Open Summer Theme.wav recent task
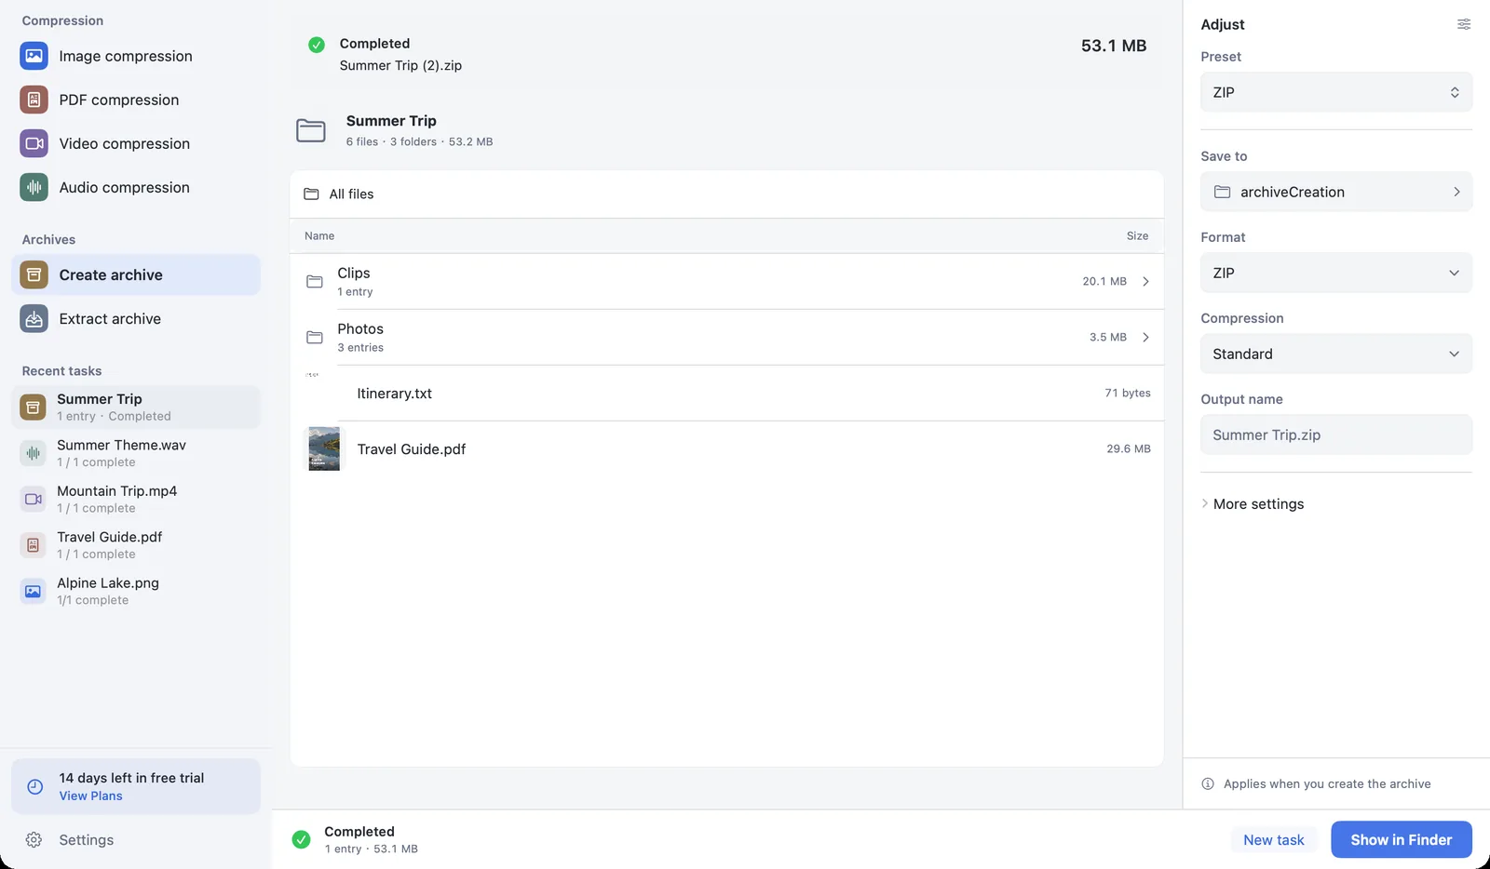 pyautogui.click(x=136, y=453)
